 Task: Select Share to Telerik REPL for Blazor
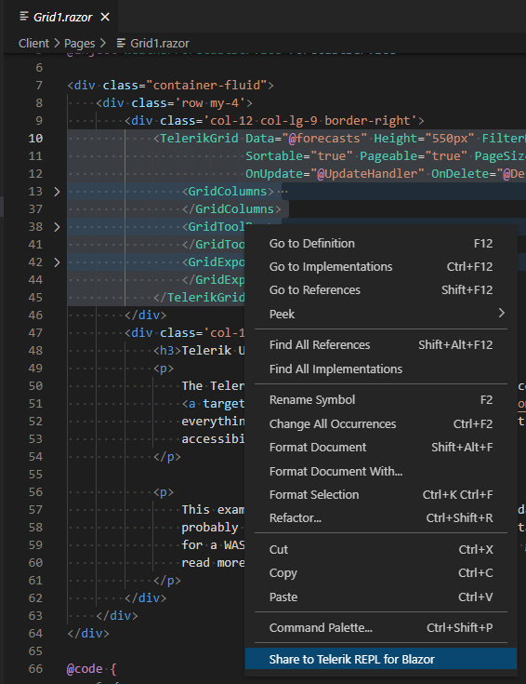(x=381, y=659)
